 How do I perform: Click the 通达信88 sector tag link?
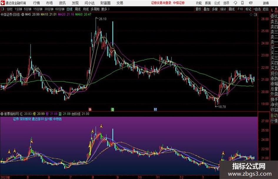click(38, 119)
